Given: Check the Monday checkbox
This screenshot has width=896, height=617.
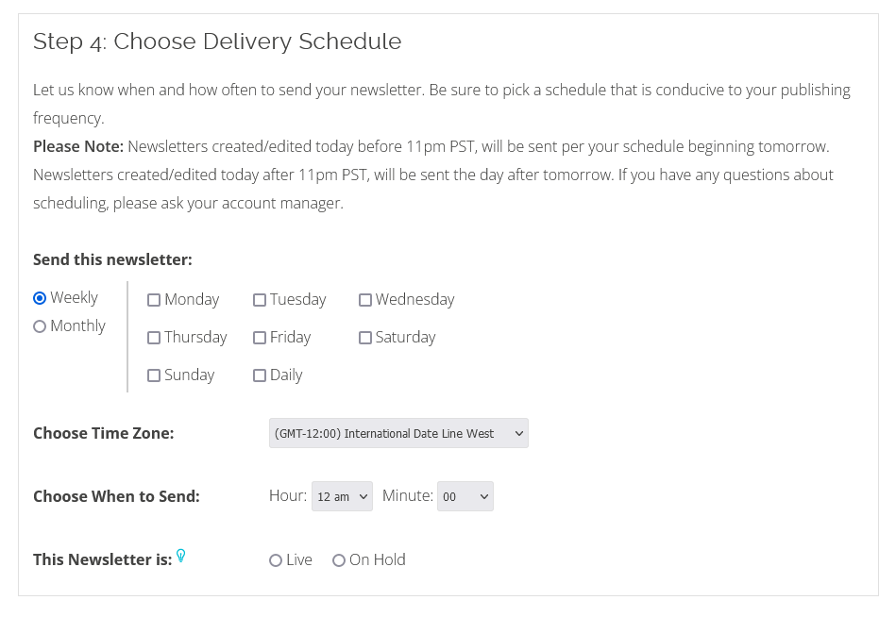Looking at the screenshot, I should tap(154, 300).
